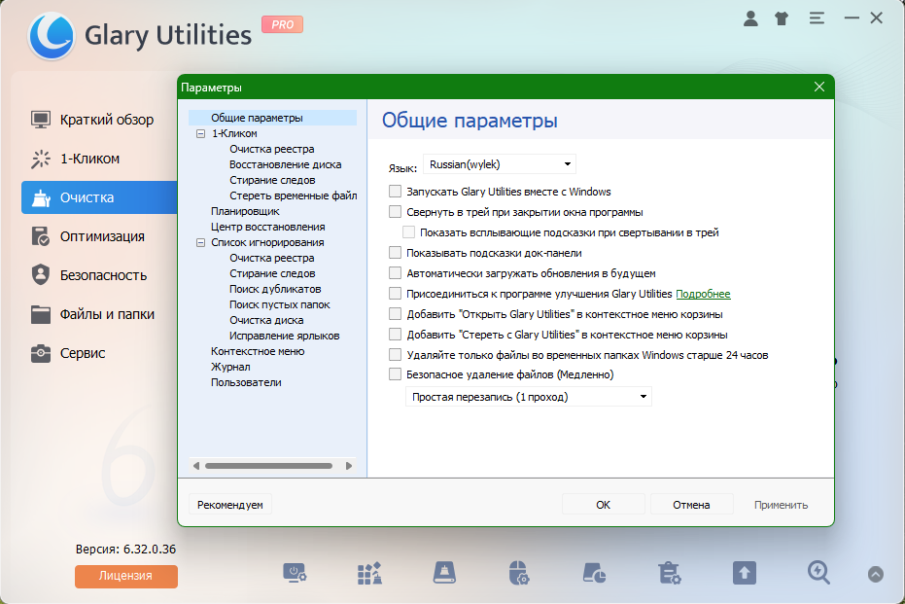
Task: Click the t-shirt skin icon
Action: tap(782, 18)
